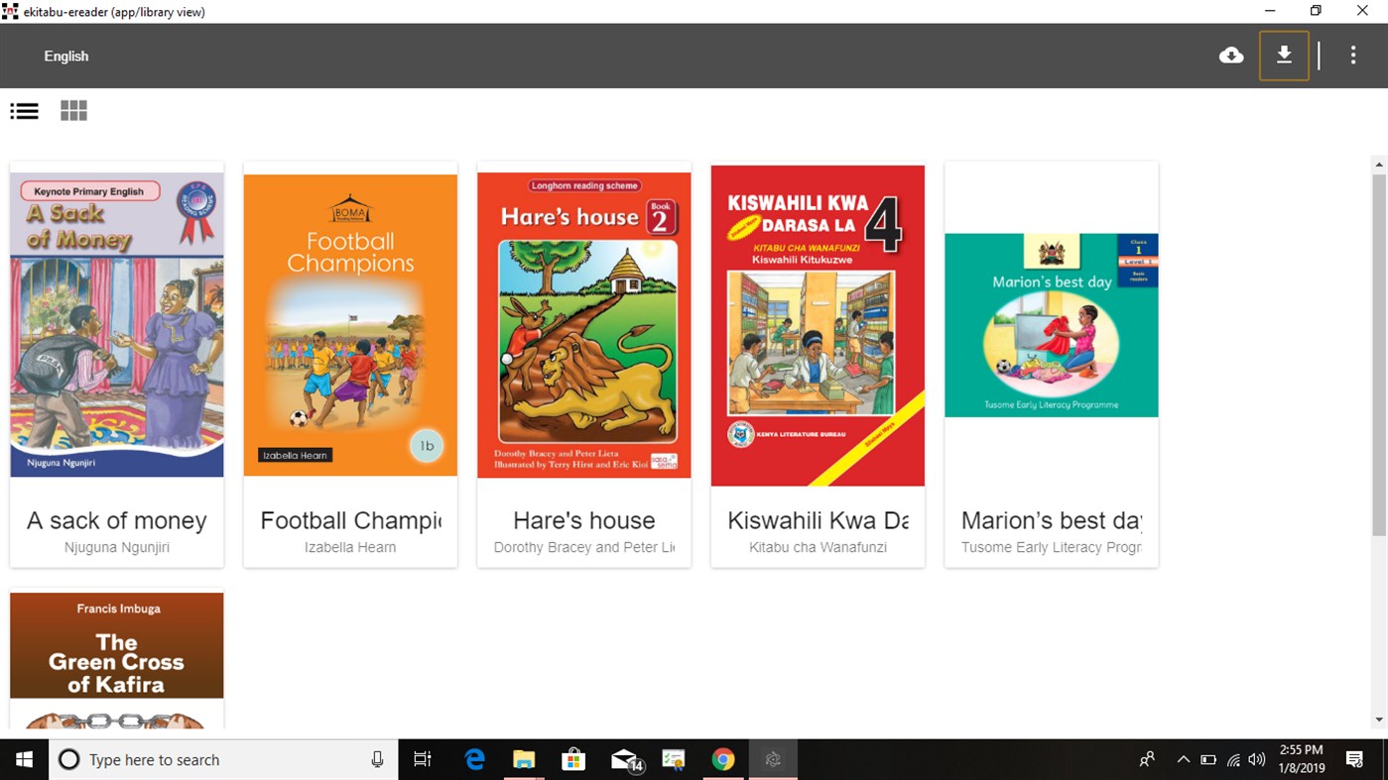Open File Explorer from the taskbar

[524, 758]
